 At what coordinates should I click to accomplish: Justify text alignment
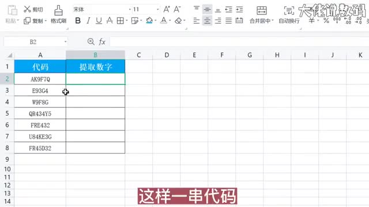click(228, 21)
